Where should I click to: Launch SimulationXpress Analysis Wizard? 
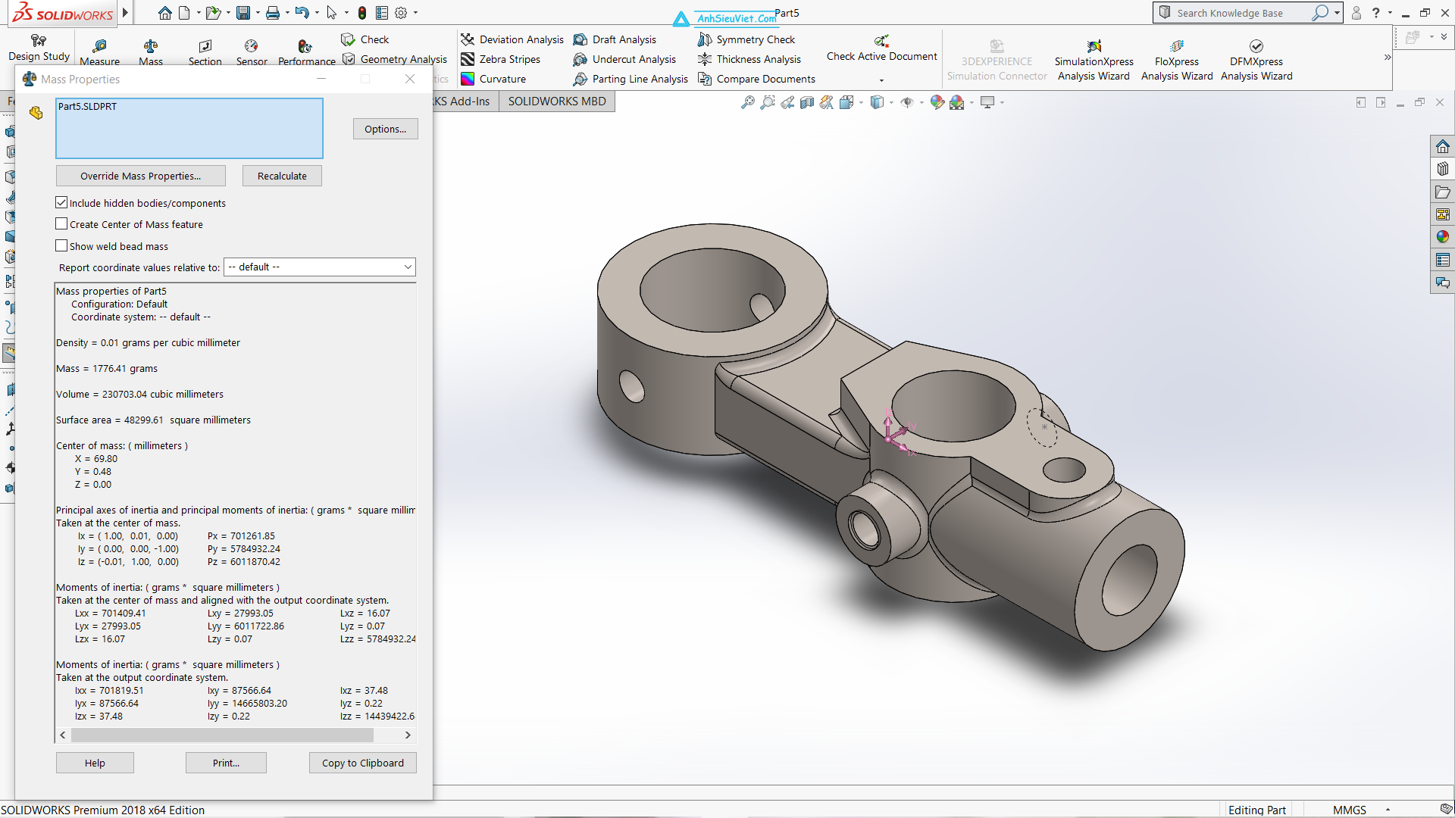[1094, 61]
